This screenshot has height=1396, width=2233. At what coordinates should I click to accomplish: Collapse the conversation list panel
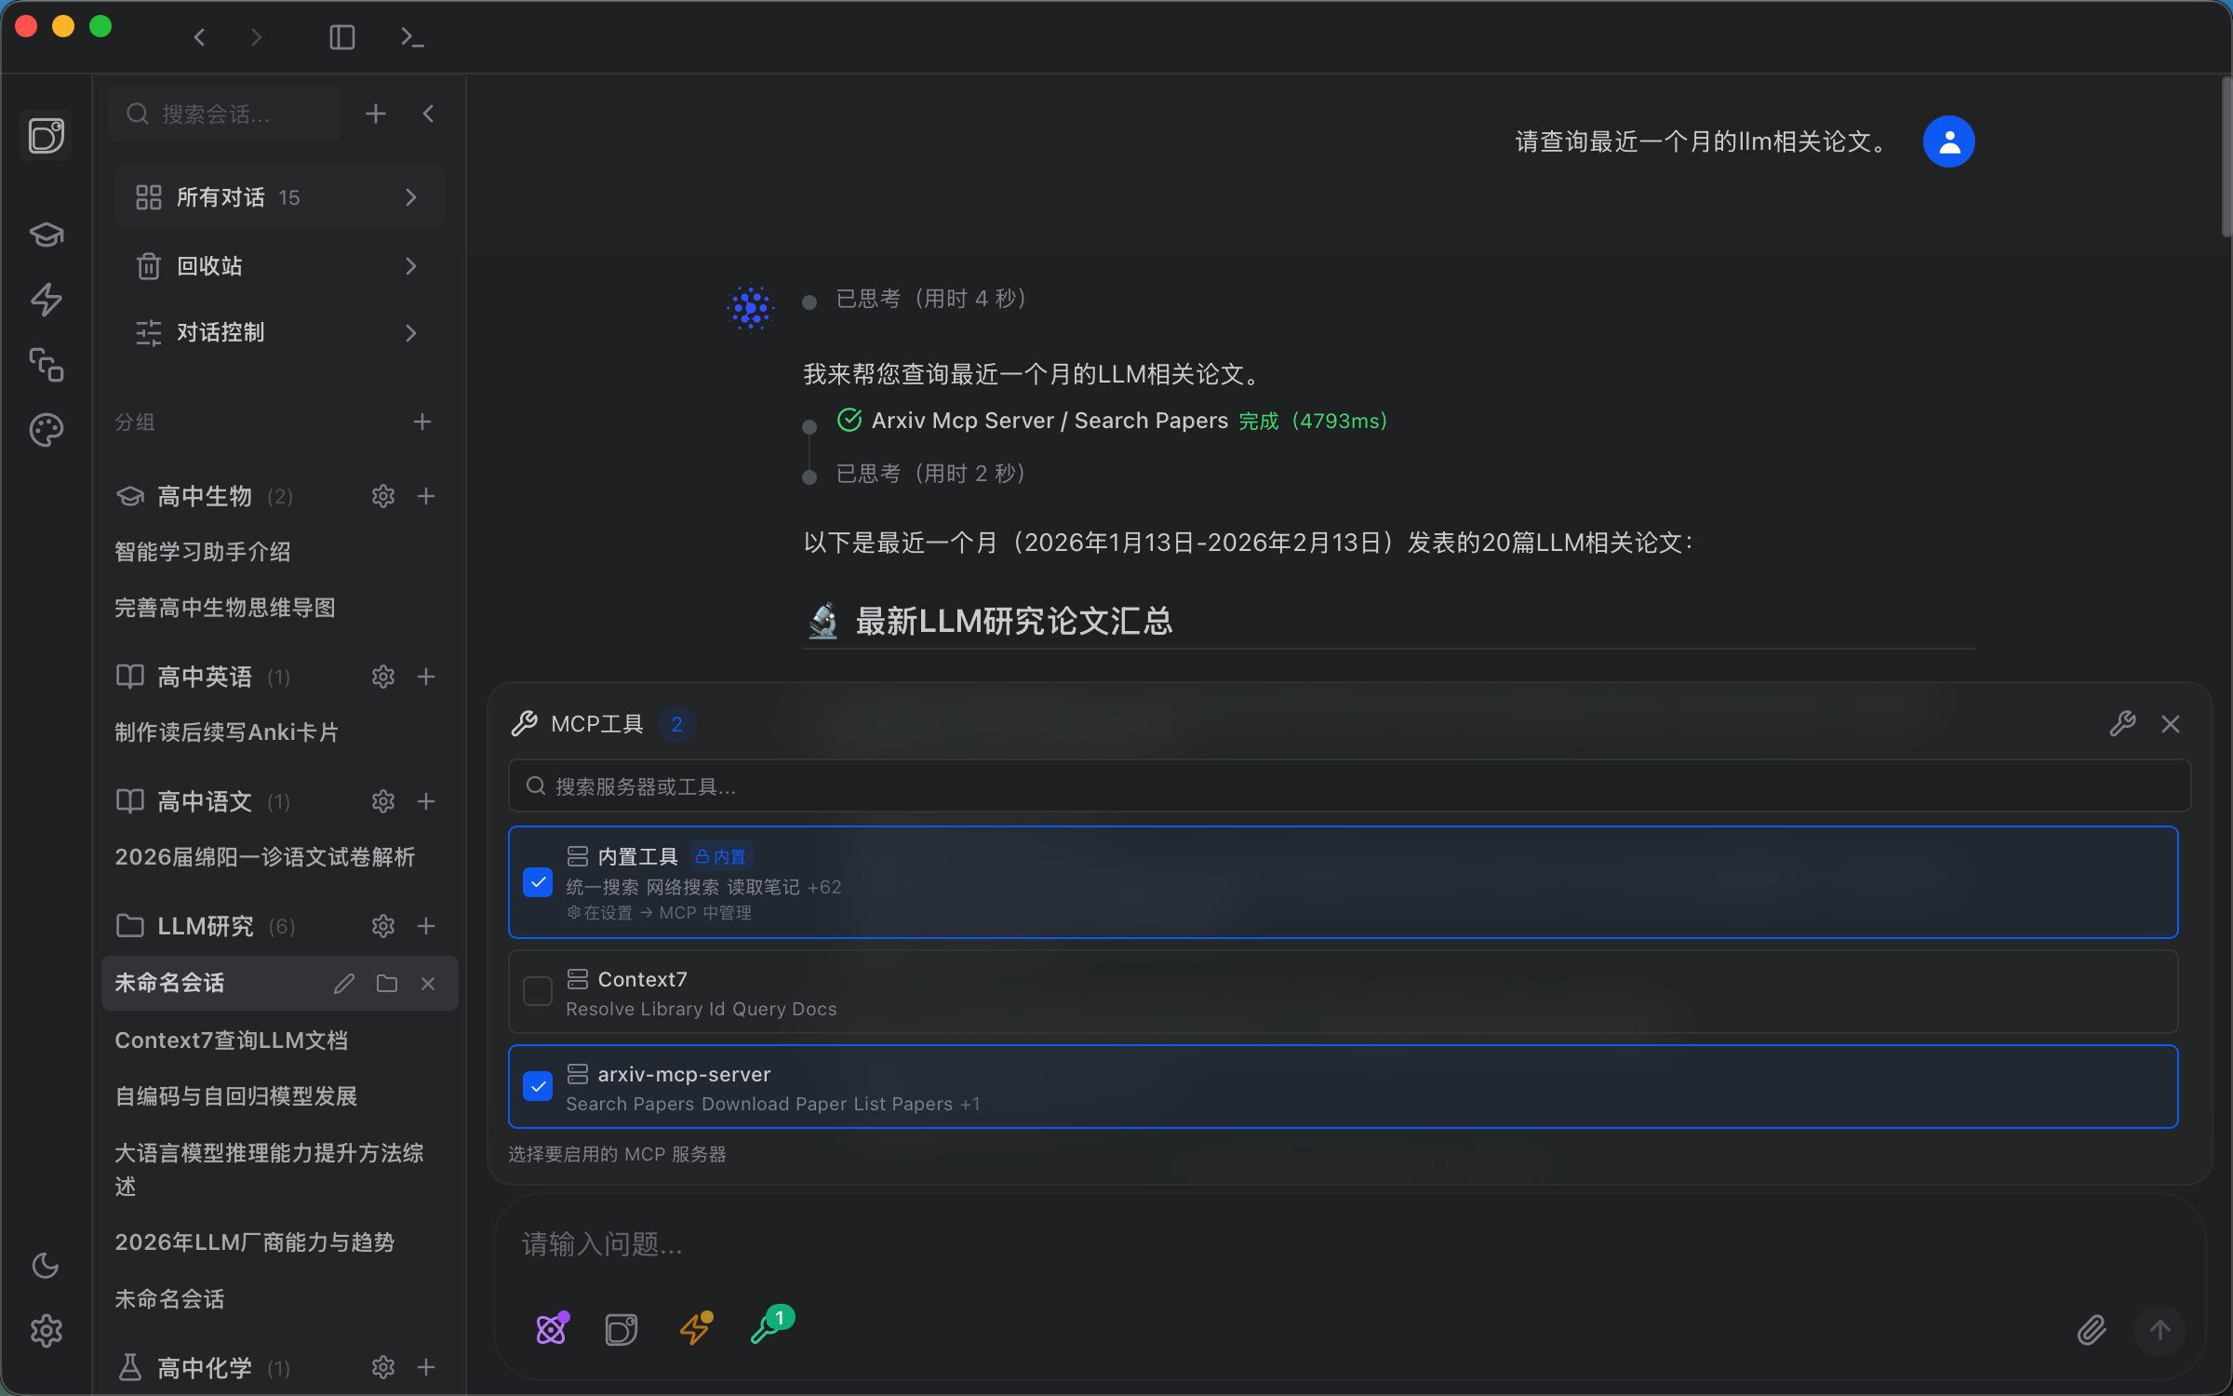429,114
